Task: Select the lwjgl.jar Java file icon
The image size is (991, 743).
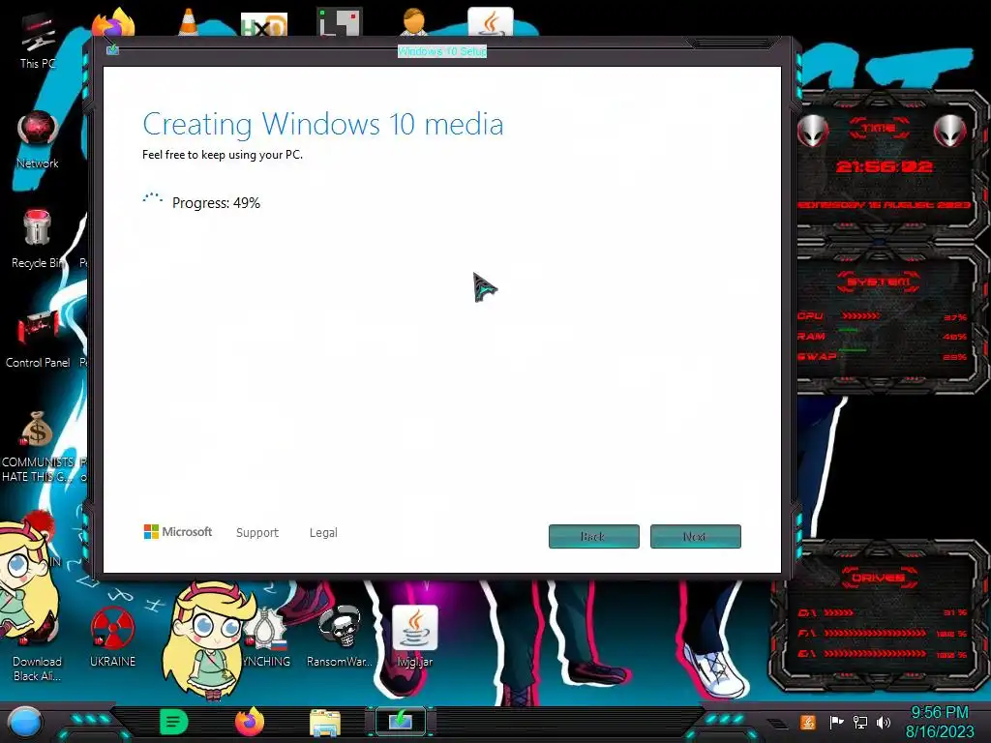Action: point(414,637)
